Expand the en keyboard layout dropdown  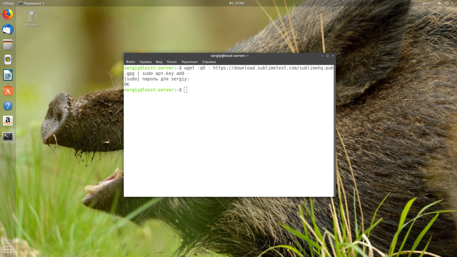click(427, 3)
